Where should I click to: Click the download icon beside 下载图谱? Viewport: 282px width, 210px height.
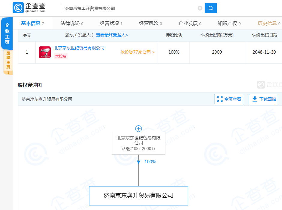pyautogui.click(x=254, y=99)
